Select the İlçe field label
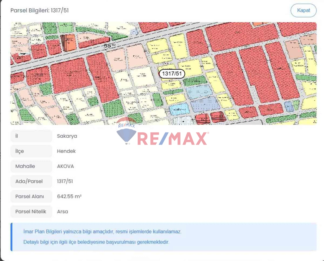The image size is (324, 261). point(19,151)
